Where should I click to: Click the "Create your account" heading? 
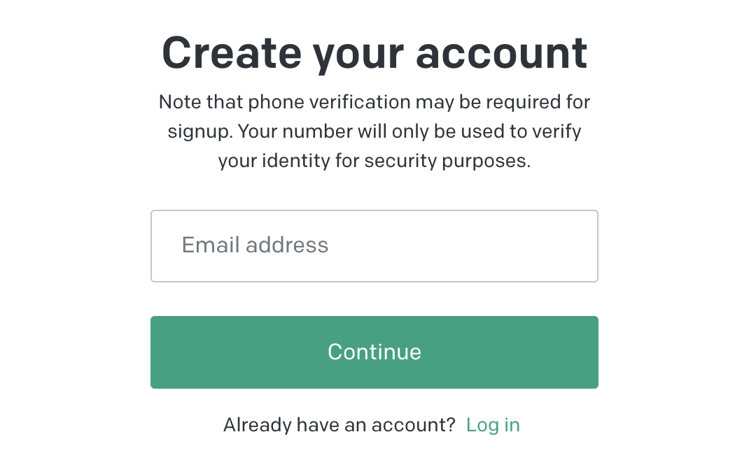[x=374, y=53]
